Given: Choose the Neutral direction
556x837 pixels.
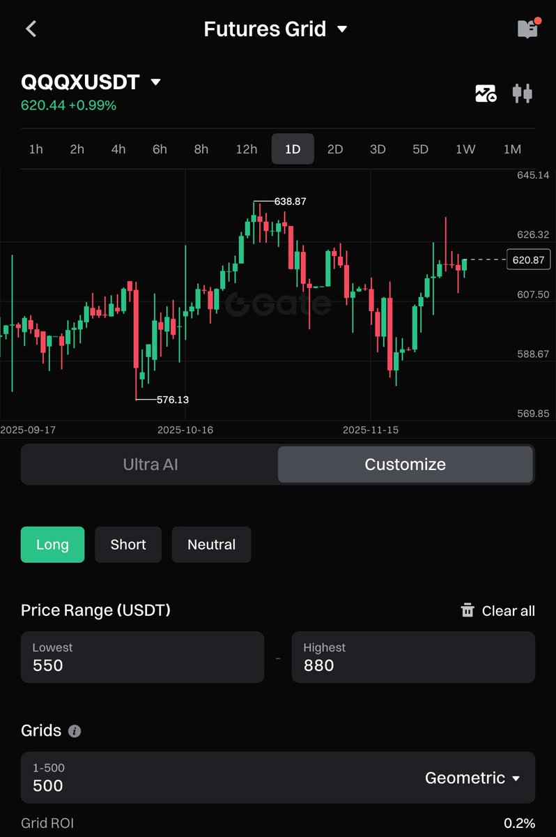Looking at the screenshot, I should coord(211,545).
